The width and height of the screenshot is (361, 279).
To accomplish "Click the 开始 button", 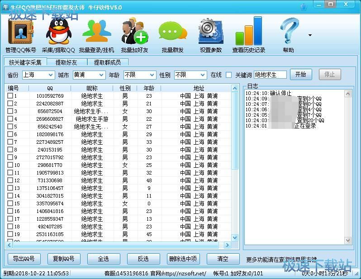I will pos(301,74).
